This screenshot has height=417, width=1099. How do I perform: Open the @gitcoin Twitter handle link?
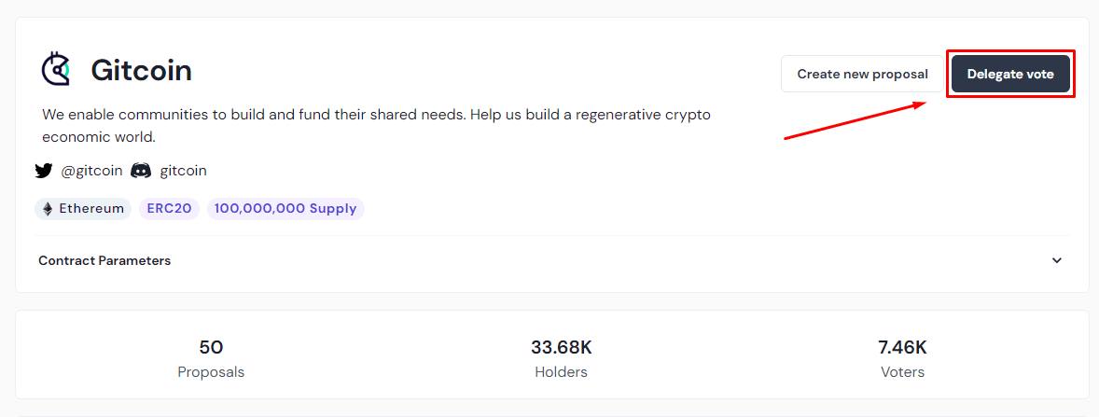coord(91,171)
